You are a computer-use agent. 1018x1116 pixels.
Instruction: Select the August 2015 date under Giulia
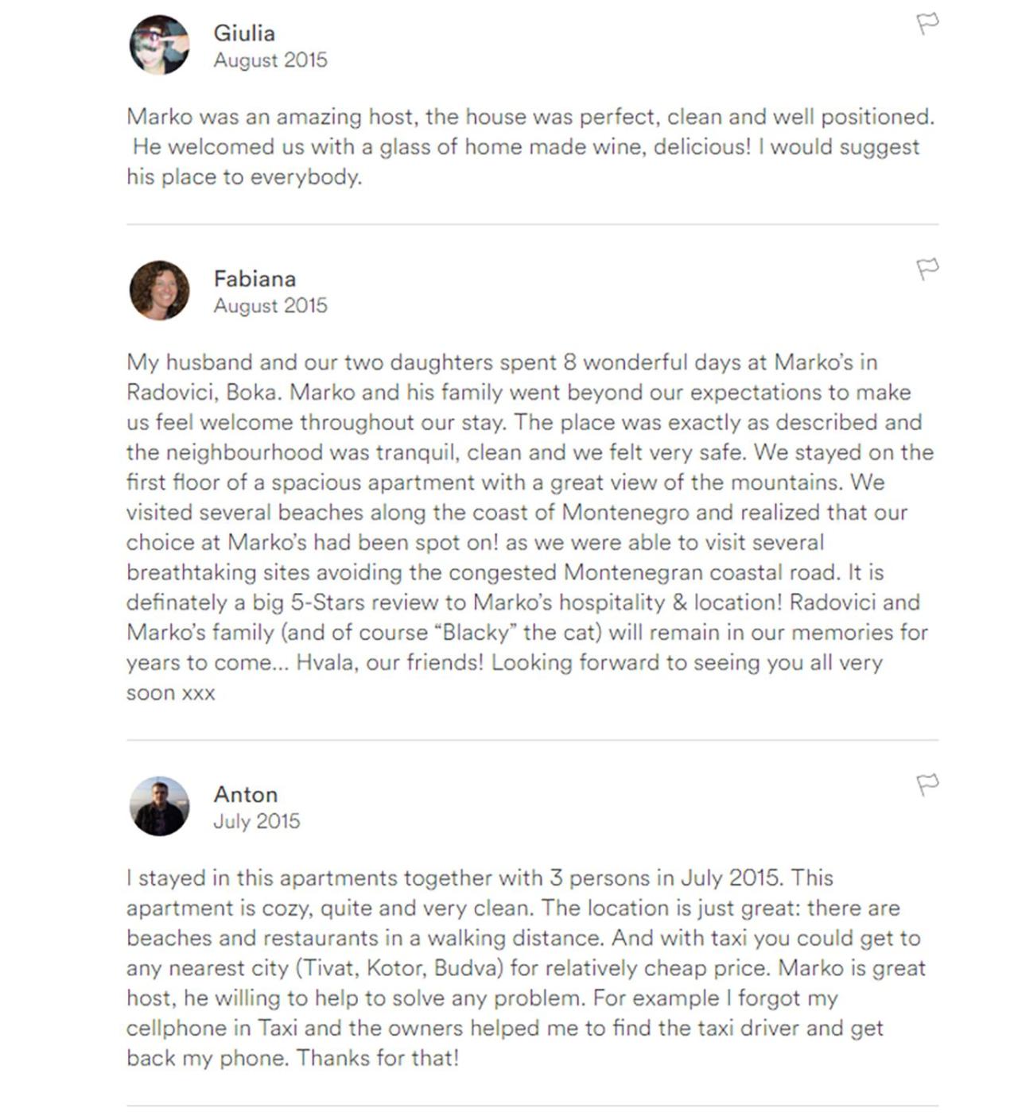coord(270,60)
